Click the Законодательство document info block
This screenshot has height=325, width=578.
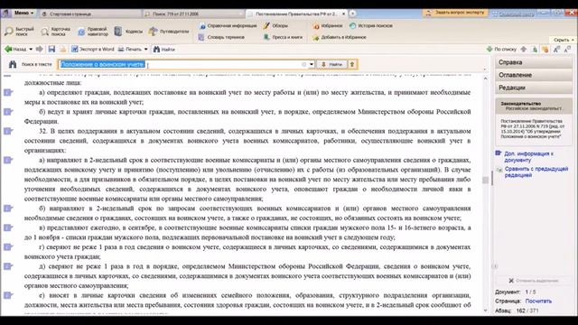tap(533, 107)
